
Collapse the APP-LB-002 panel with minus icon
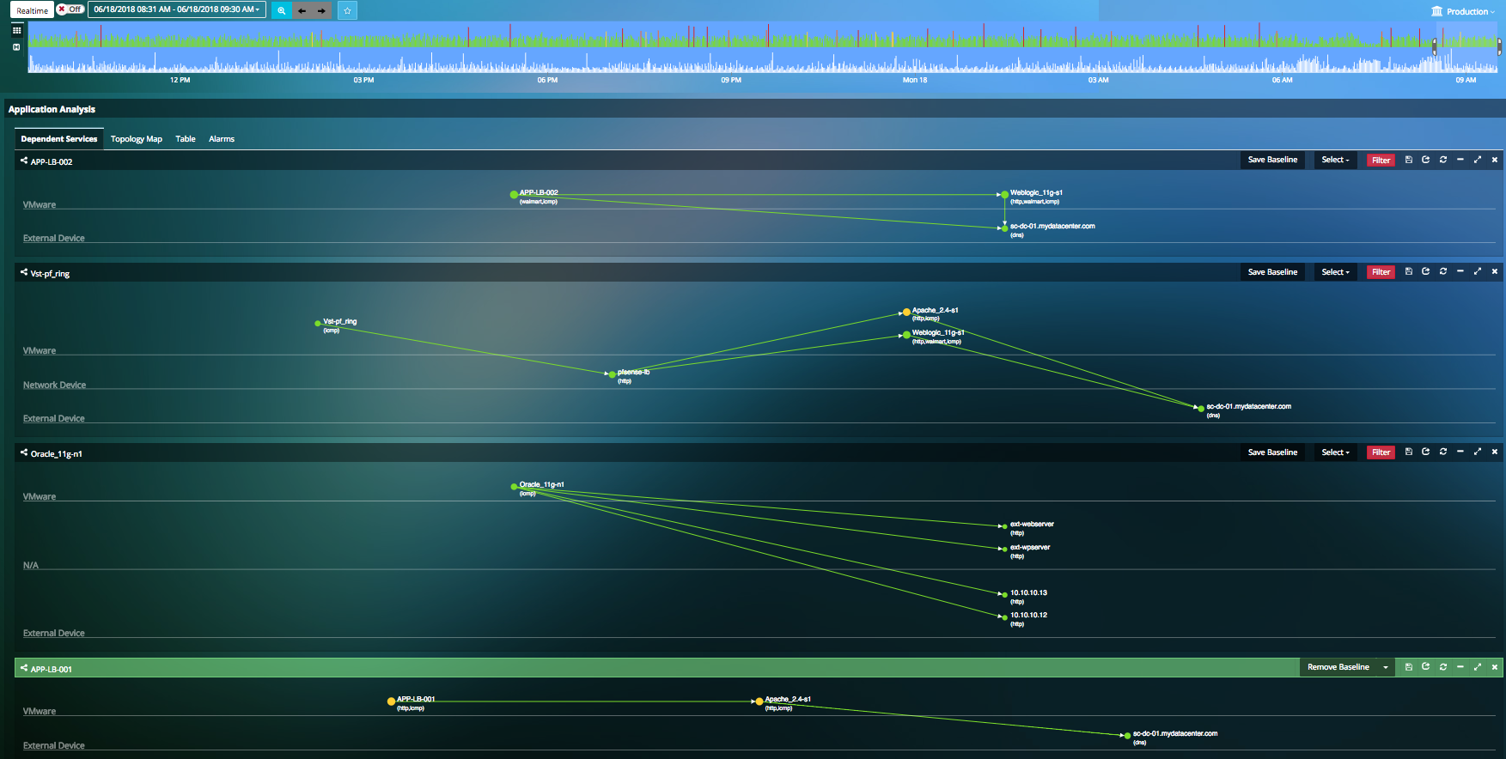coord(1460,160)
